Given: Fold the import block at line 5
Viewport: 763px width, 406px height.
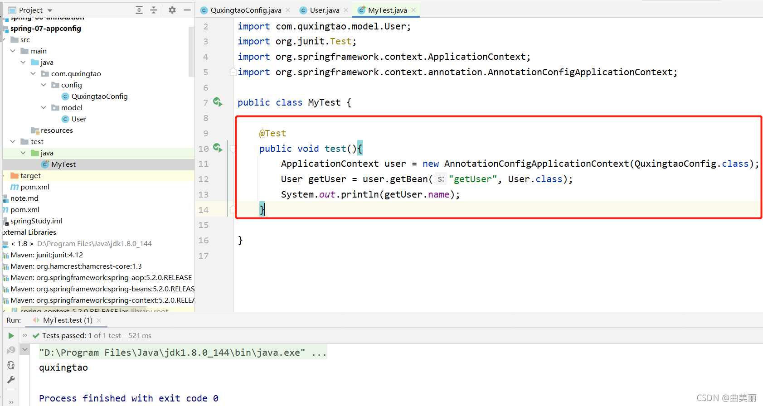Looking at the screenshot, I should [233, 72].
